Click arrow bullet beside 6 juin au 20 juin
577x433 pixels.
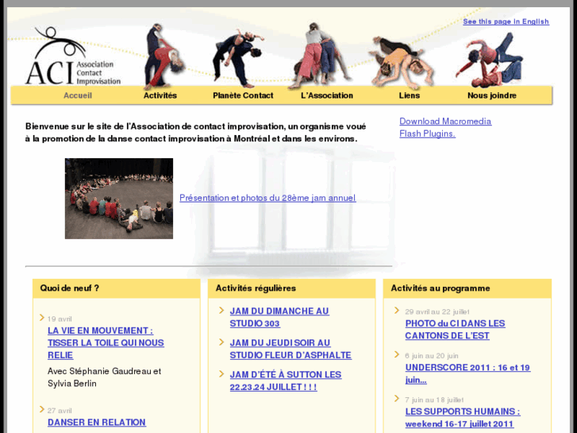397,354
